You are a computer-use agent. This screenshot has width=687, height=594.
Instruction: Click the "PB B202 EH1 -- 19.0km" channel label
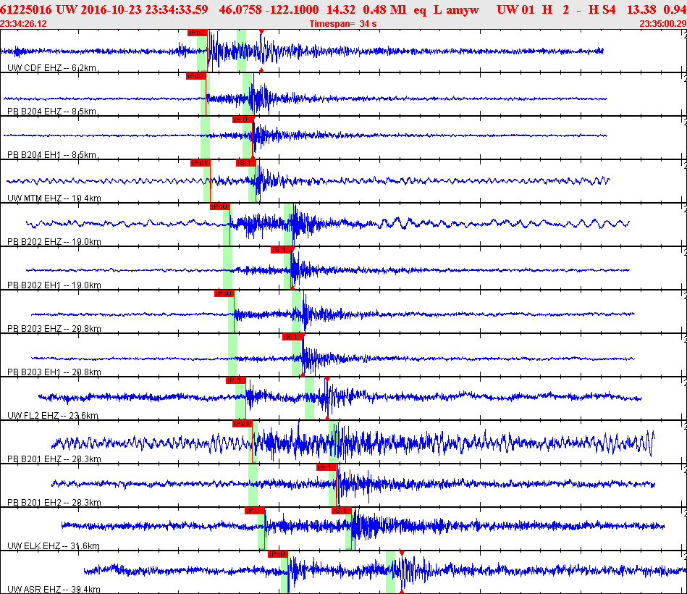point(54,285)
